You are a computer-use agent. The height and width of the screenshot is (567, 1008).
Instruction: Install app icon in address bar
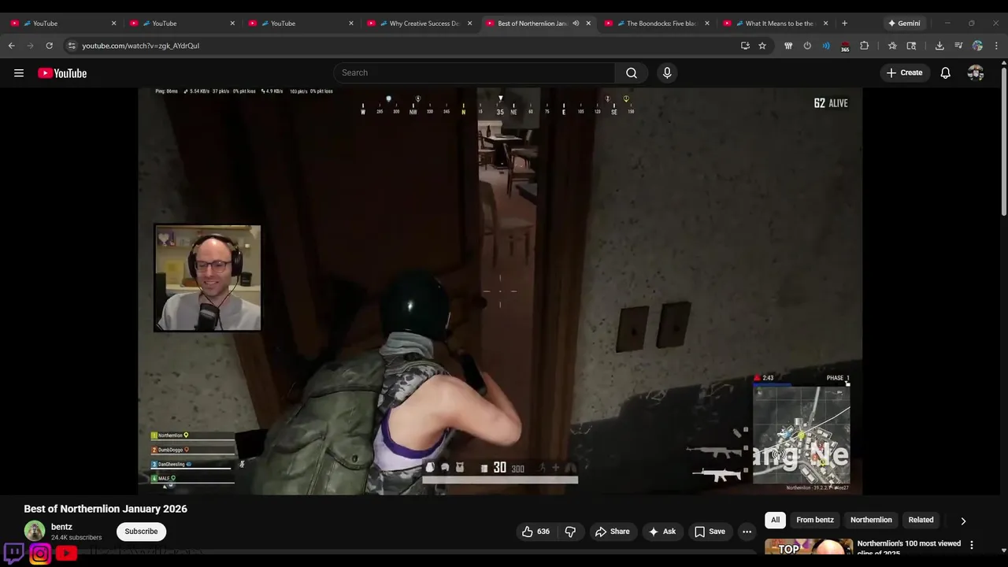(x=745, y=46)
